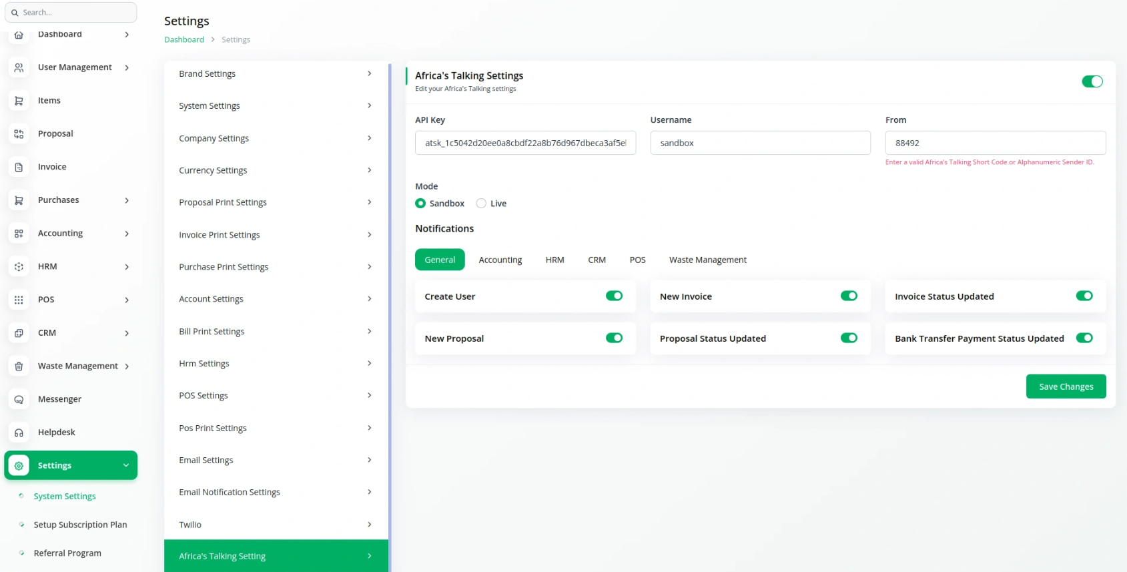Click the sidebar Search box
The width and height of the screenshot is (1127, 572).
pyautogui.click(x=71, y=12)
